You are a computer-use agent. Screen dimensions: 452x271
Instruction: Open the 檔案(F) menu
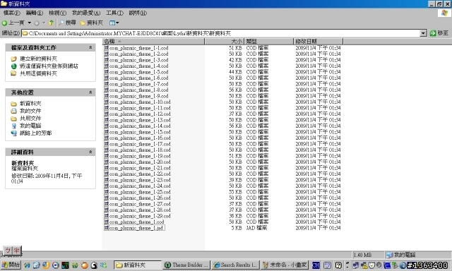(x=11, y=13)
